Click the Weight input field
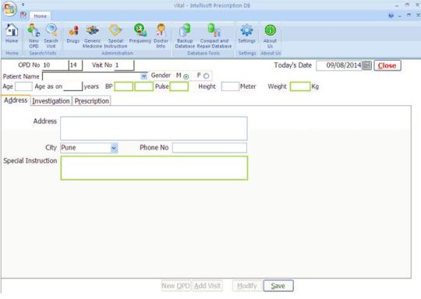 click(x=300, y=86)
